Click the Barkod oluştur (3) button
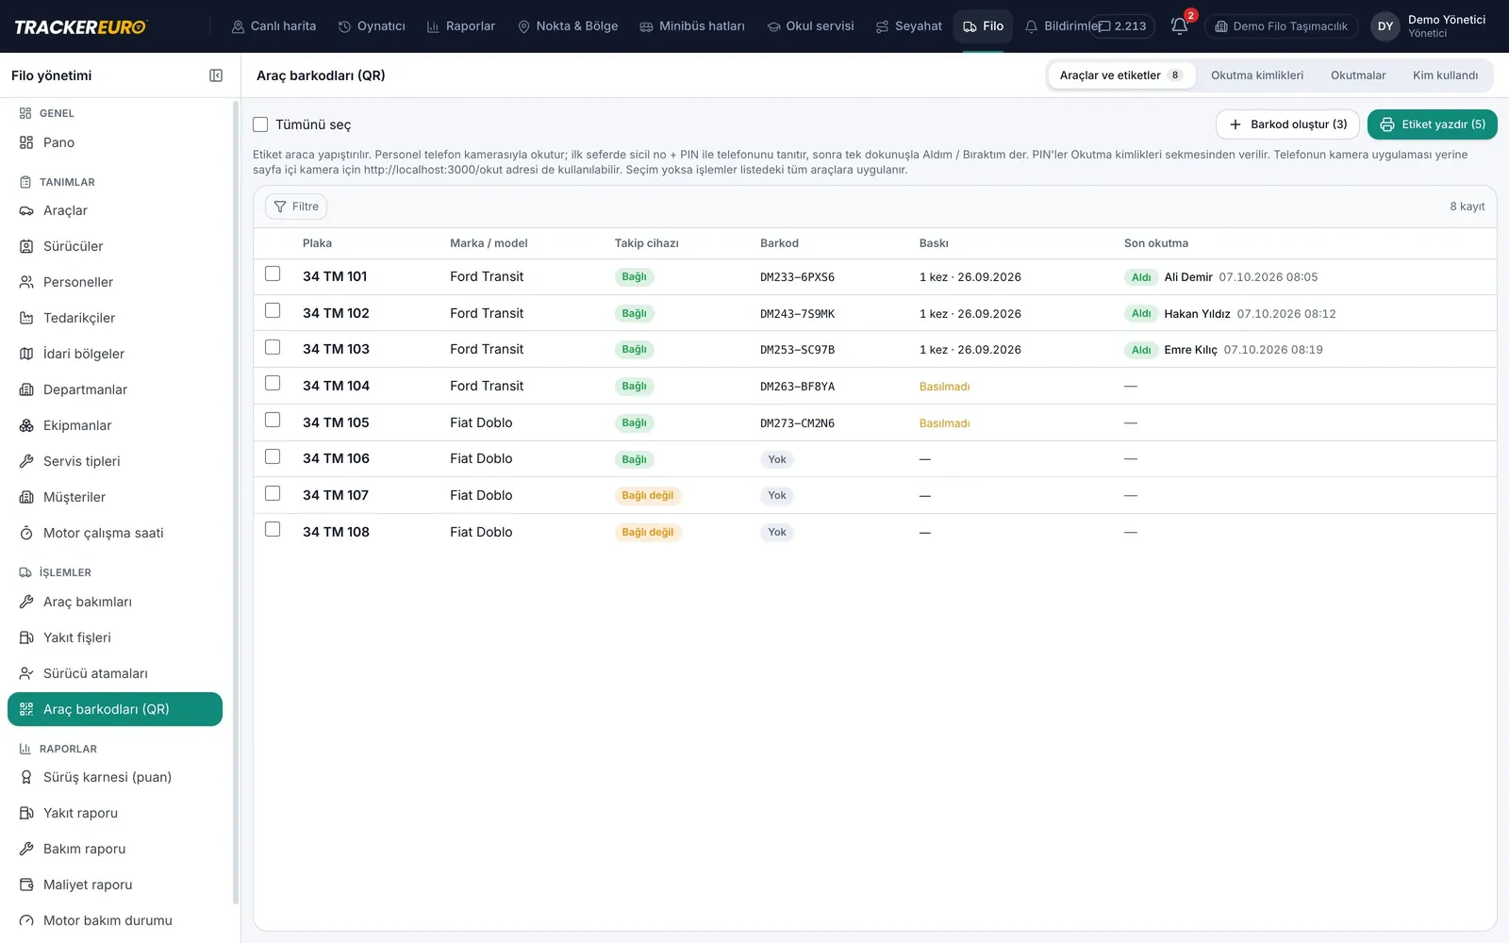This screenshot has height=943, width=1509. pyautogui.click(x=1287, y=124)
